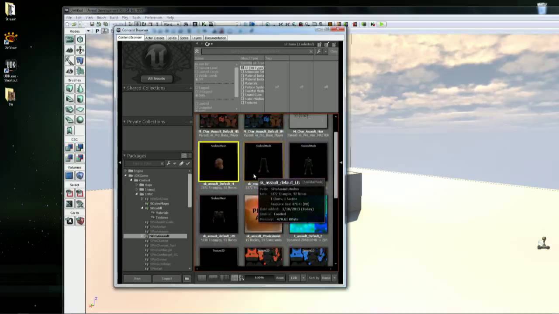Click the Import button
559x314 pixels.
click(x=167, y=278)
